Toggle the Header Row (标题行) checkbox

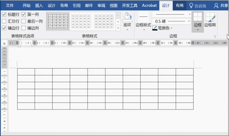[4, 14]
